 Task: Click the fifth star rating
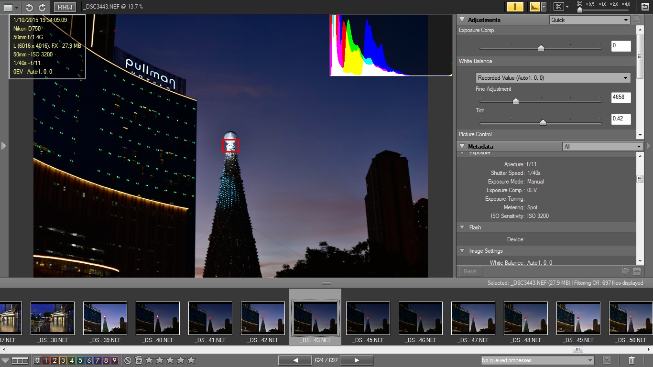point(191,360)
